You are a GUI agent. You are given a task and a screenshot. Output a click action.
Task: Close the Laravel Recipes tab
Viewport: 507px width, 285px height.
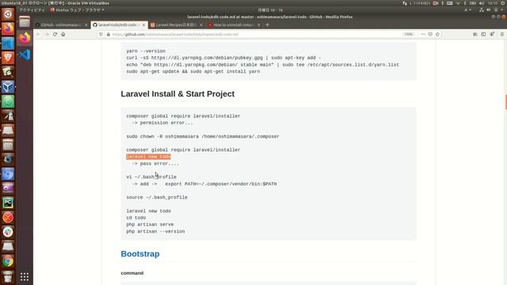pos(201,25)
